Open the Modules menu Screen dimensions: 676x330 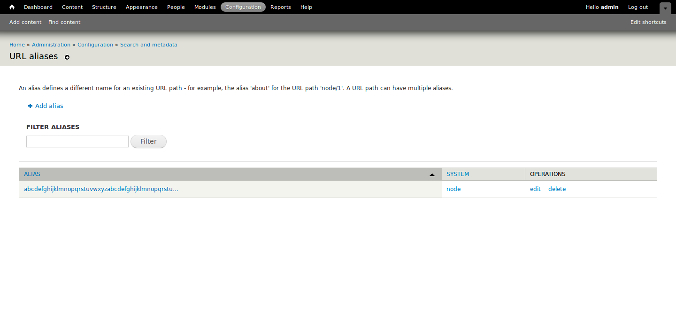(x=205, y=7)
